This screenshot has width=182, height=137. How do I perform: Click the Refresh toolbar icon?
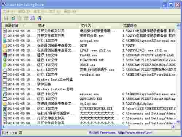click(13, 18)
